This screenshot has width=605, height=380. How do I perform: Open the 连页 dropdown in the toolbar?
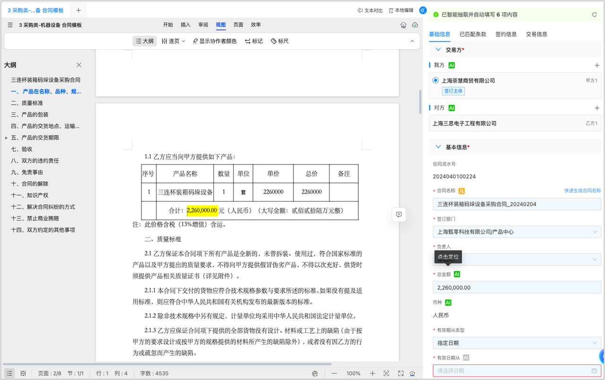(x=173, y=41)
